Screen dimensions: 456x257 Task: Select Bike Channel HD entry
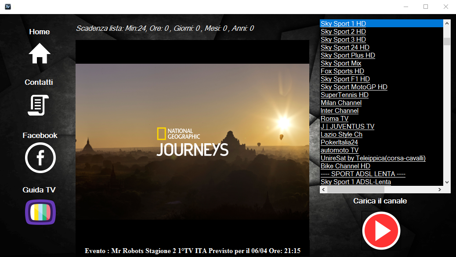coord(345,166)
